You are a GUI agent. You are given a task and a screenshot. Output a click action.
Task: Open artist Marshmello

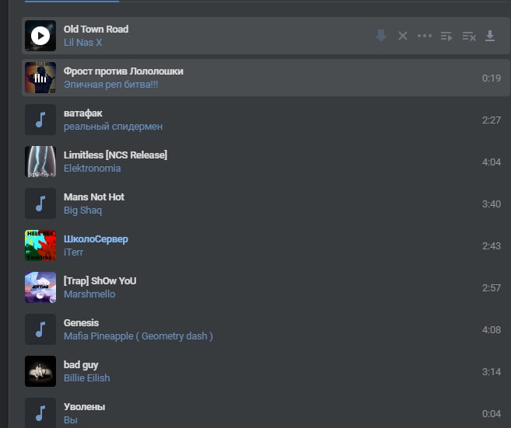coord(89,294)
